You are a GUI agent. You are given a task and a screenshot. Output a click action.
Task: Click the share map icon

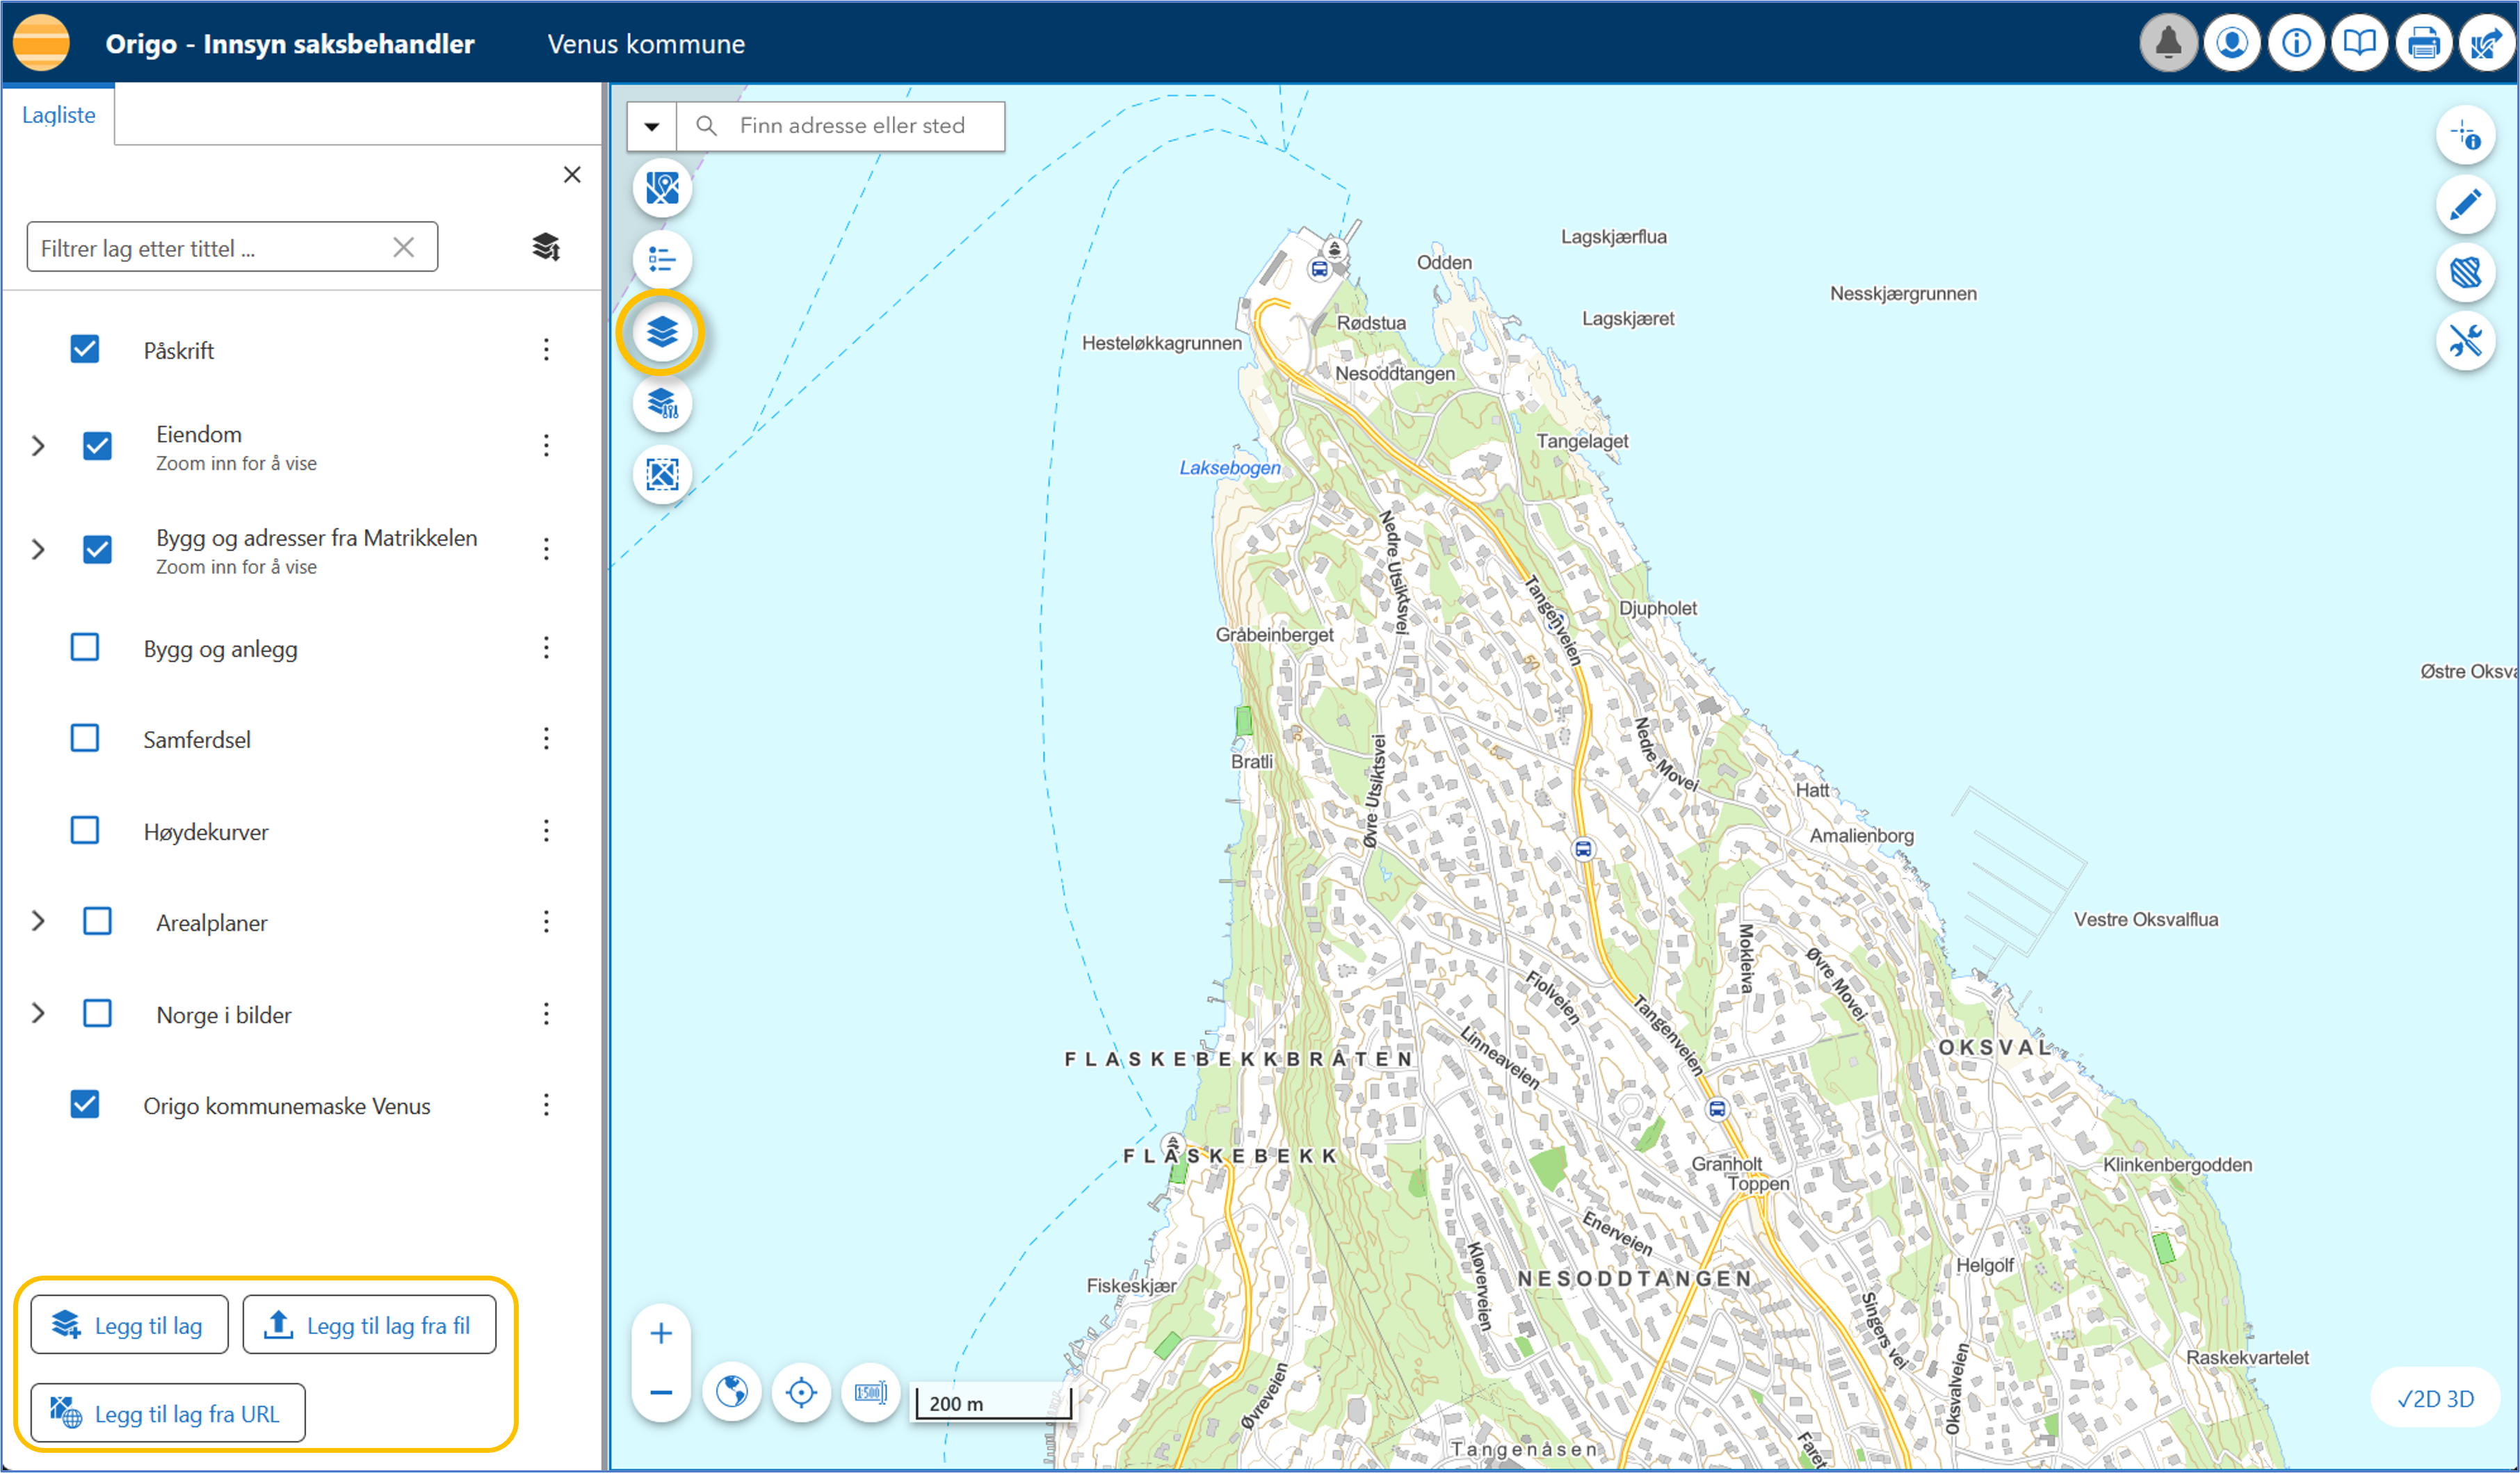tap(2487, 44)
